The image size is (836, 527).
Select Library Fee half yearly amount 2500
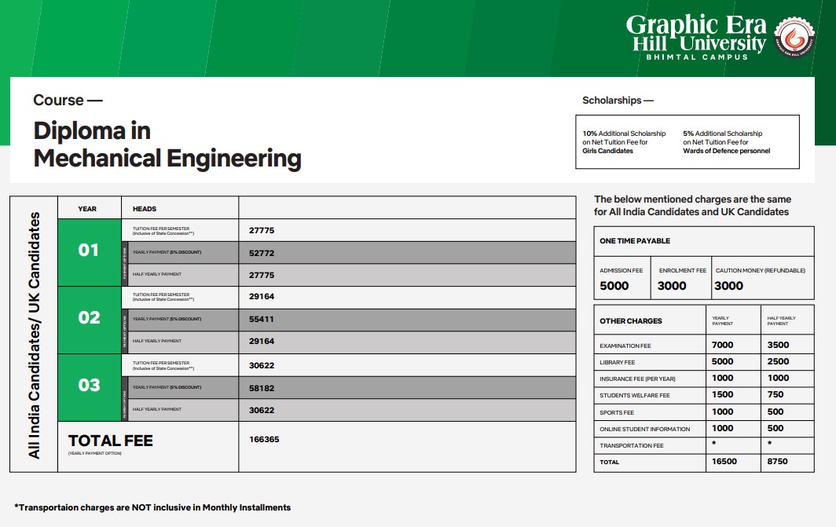(x=779, y=361)
